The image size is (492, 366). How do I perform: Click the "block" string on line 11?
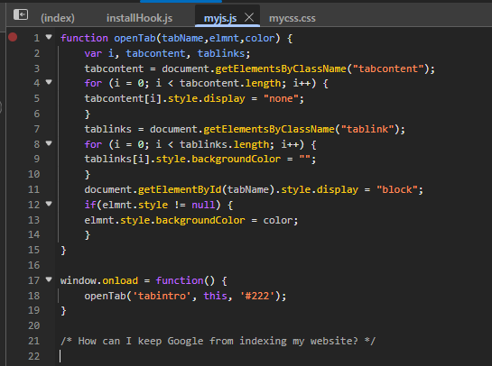[x=397, y=189]
